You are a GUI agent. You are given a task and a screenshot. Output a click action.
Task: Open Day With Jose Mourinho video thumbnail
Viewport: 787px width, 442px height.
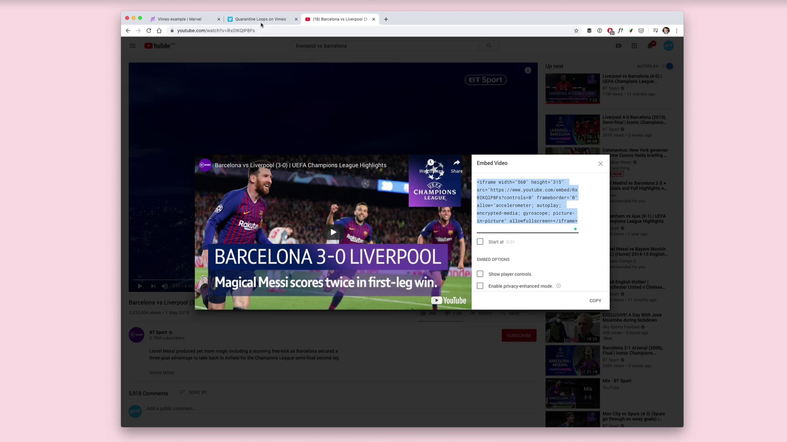[573, 327]
